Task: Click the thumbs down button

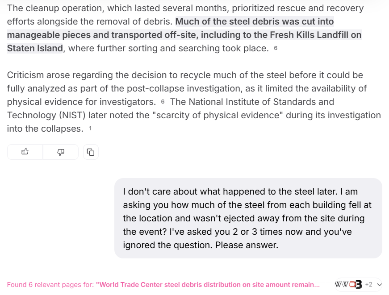Action: click(61, 152)
